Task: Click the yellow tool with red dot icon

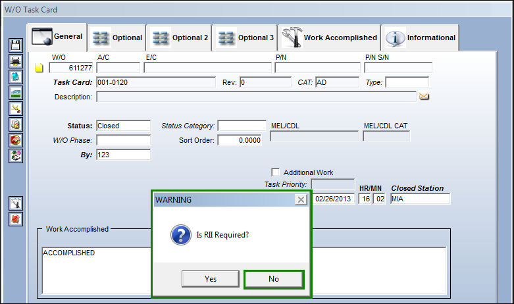Action: pos(16,109)
